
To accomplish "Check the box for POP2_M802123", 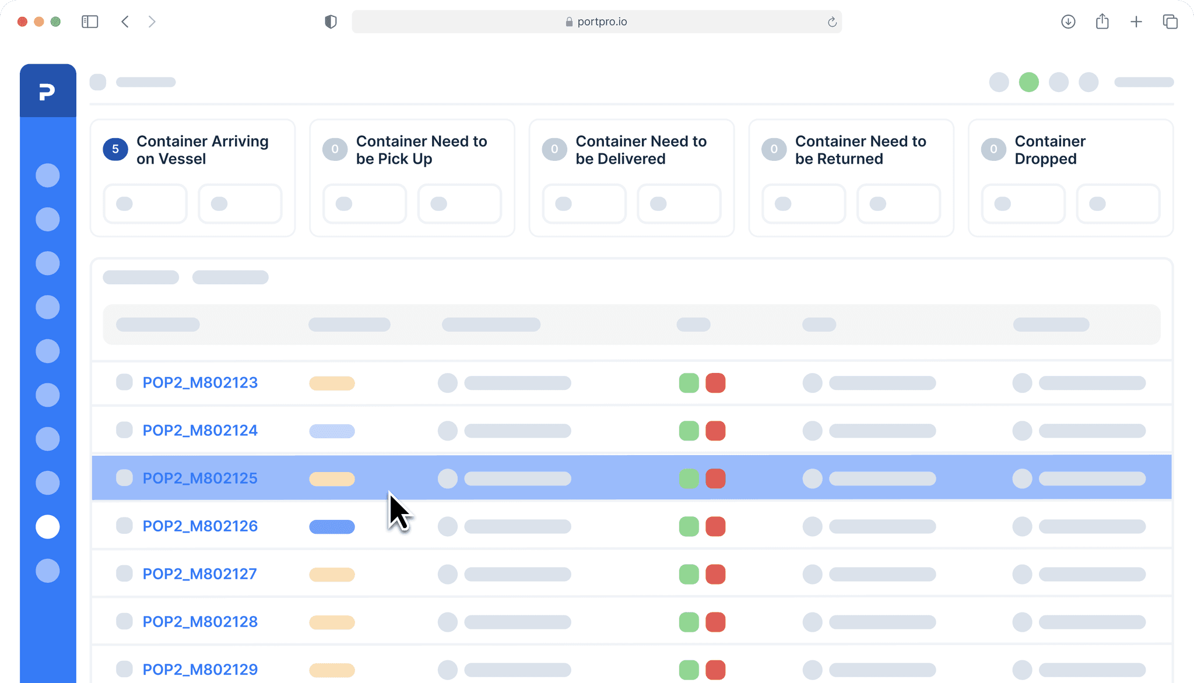I will [x=124, y=382].
